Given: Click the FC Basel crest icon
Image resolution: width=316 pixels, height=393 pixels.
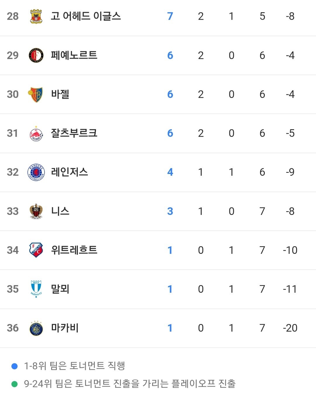Looking at the screenshot, I should (x=36, y=94).
